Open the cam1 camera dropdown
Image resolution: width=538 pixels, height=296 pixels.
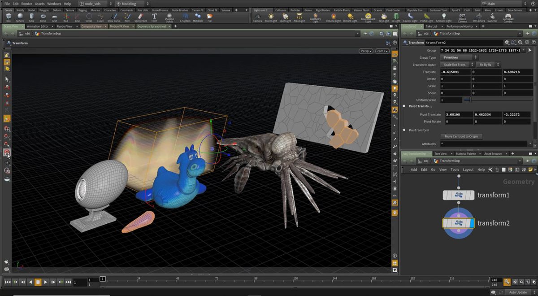pos(382,51)
